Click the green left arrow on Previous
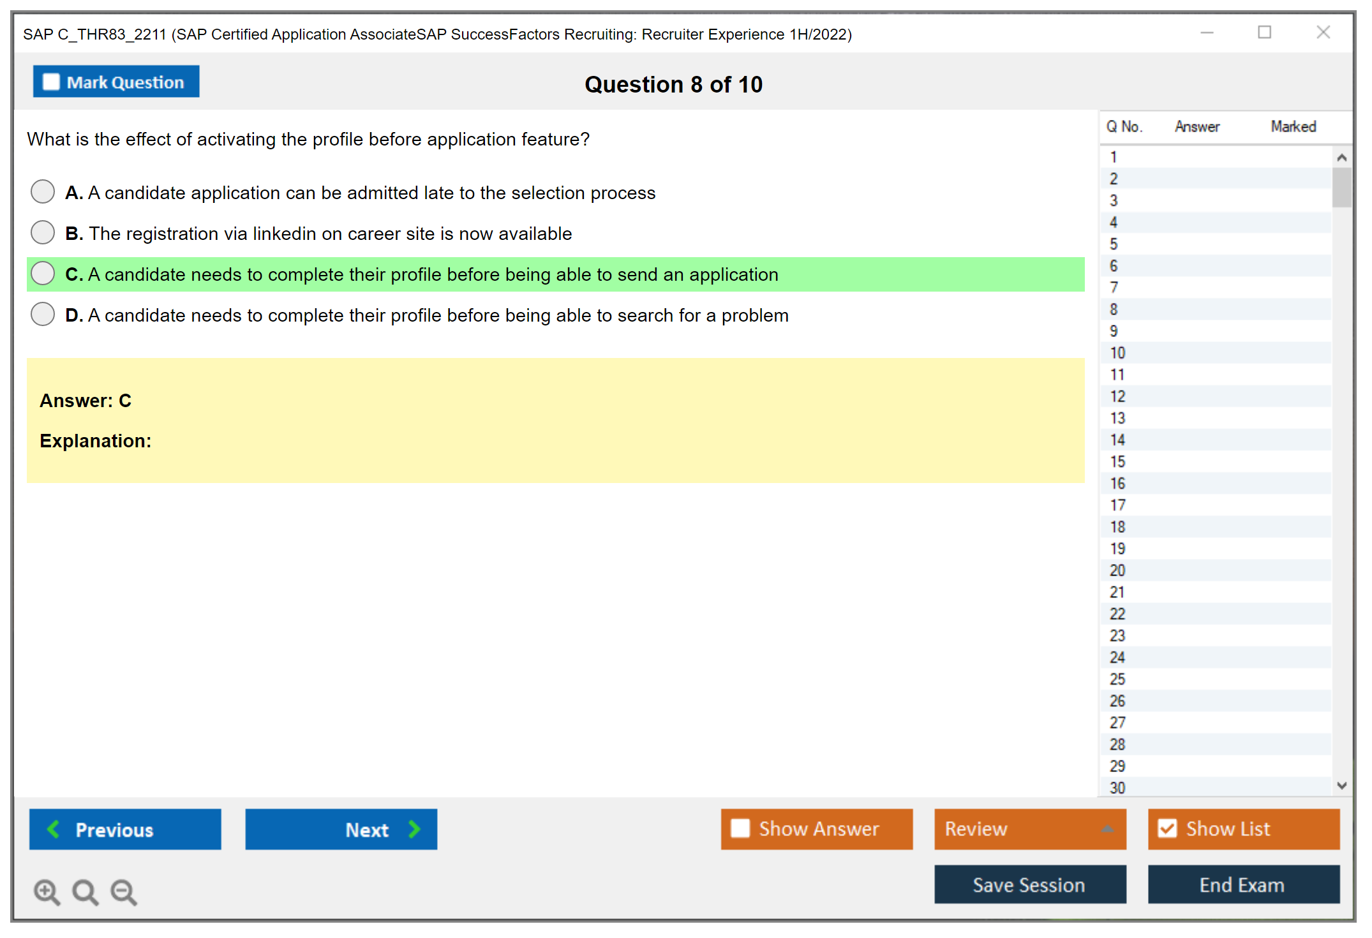Viewport: 1372px width, 938px height. 54,830
